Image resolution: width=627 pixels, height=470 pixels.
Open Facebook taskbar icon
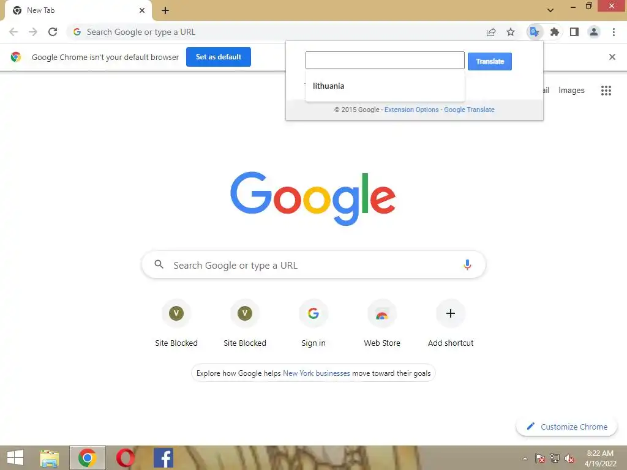click(x=163, y=458)
